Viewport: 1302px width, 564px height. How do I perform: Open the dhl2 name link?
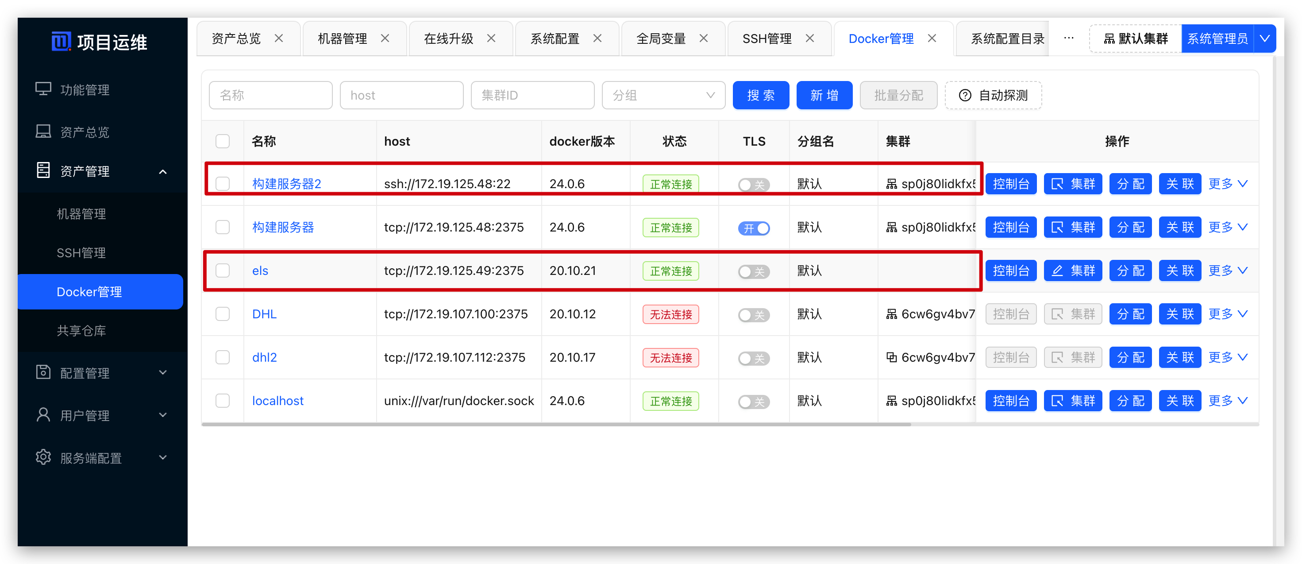(264, 357)
